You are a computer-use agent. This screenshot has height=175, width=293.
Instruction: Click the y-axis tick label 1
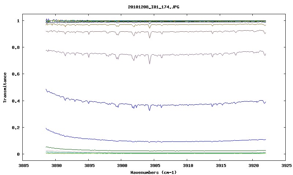18,21
